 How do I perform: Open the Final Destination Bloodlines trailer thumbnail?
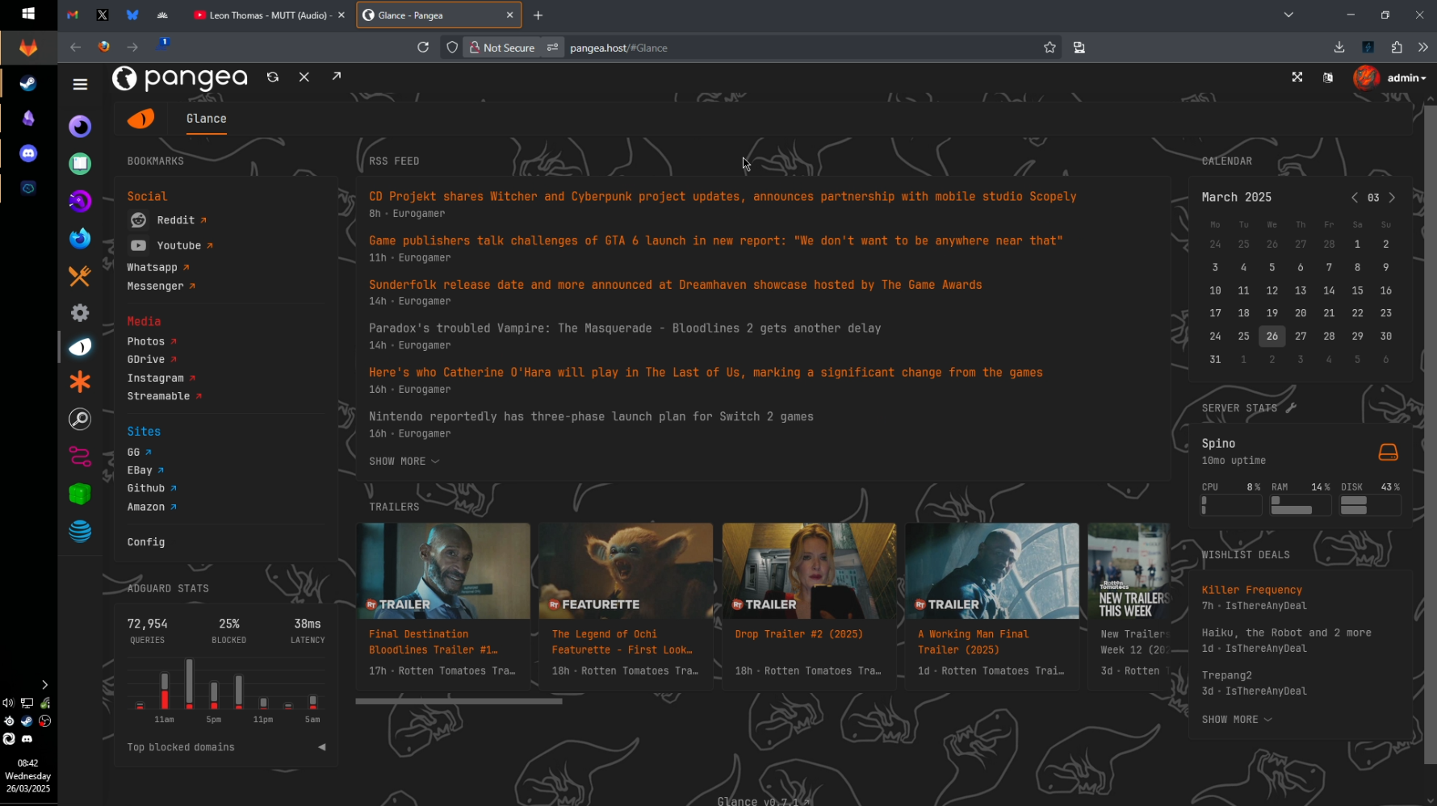click(443, 570)
